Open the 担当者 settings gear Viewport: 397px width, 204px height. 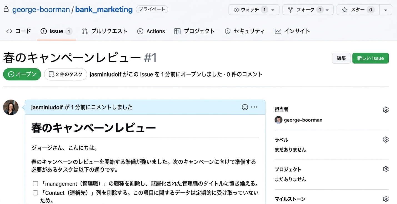(386, 110)
